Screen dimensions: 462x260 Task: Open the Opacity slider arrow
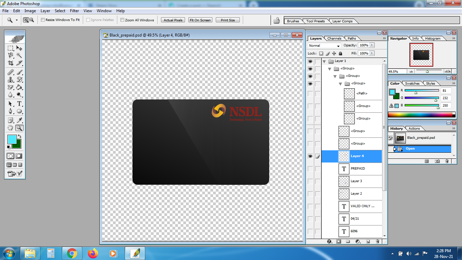(x=372, y=45)
